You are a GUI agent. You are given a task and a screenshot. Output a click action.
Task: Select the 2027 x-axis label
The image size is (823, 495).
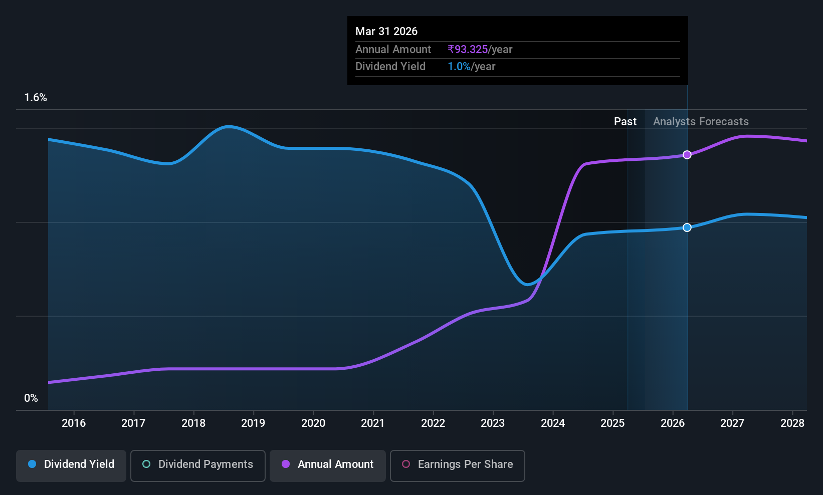pos(732,423)
